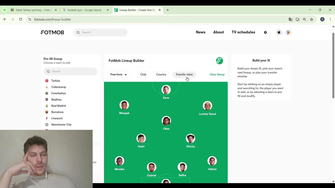This screenshot has width=335, height=188.
Task: Click the pre-fill lineup team search field
Action: [x=70, y=71]
